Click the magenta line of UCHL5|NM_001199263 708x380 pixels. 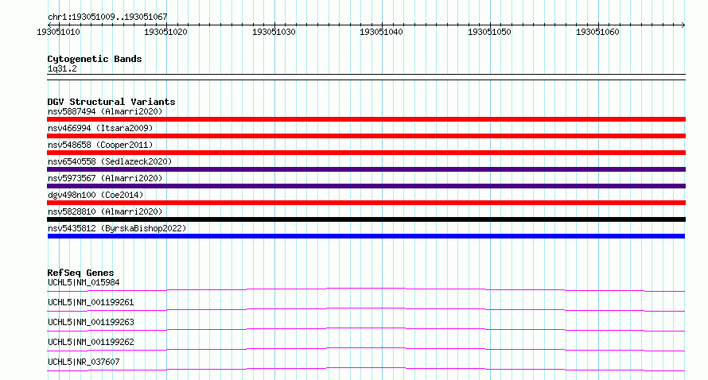(366, 329)
